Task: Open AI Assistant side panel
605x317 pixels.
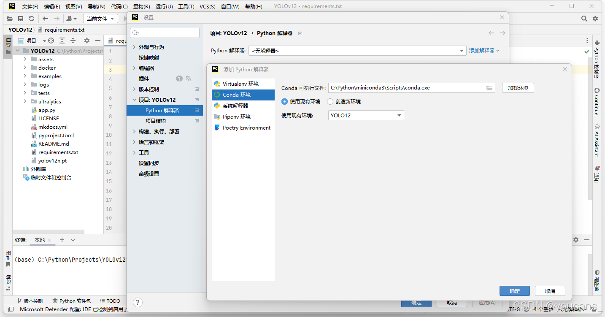Action: (x=597, y=140)
